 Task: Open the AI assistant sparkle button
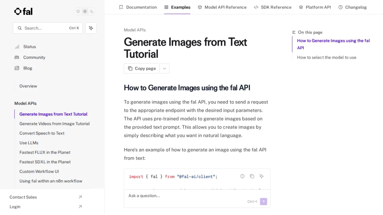[x=91, y=28]
